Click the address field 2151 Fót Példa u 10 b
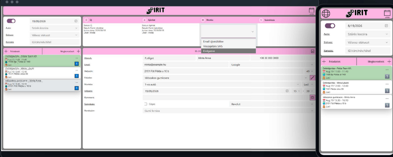 click(x=223, y=71)
